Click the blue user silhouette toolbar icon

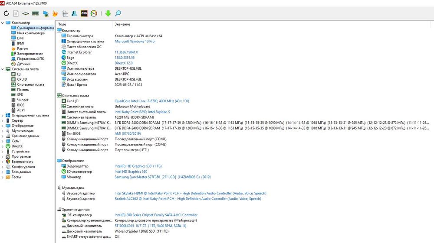pyautogui.click(x=74, y=13)
